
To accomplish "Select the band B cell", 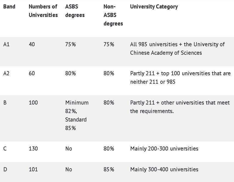I will [x=5, y=103].
